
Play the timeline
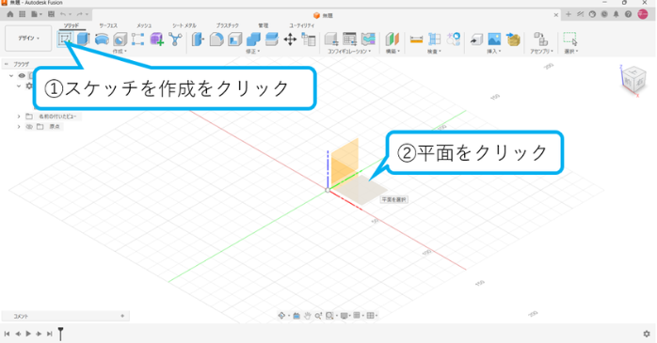pyautogui.click(x=28, y=334)
